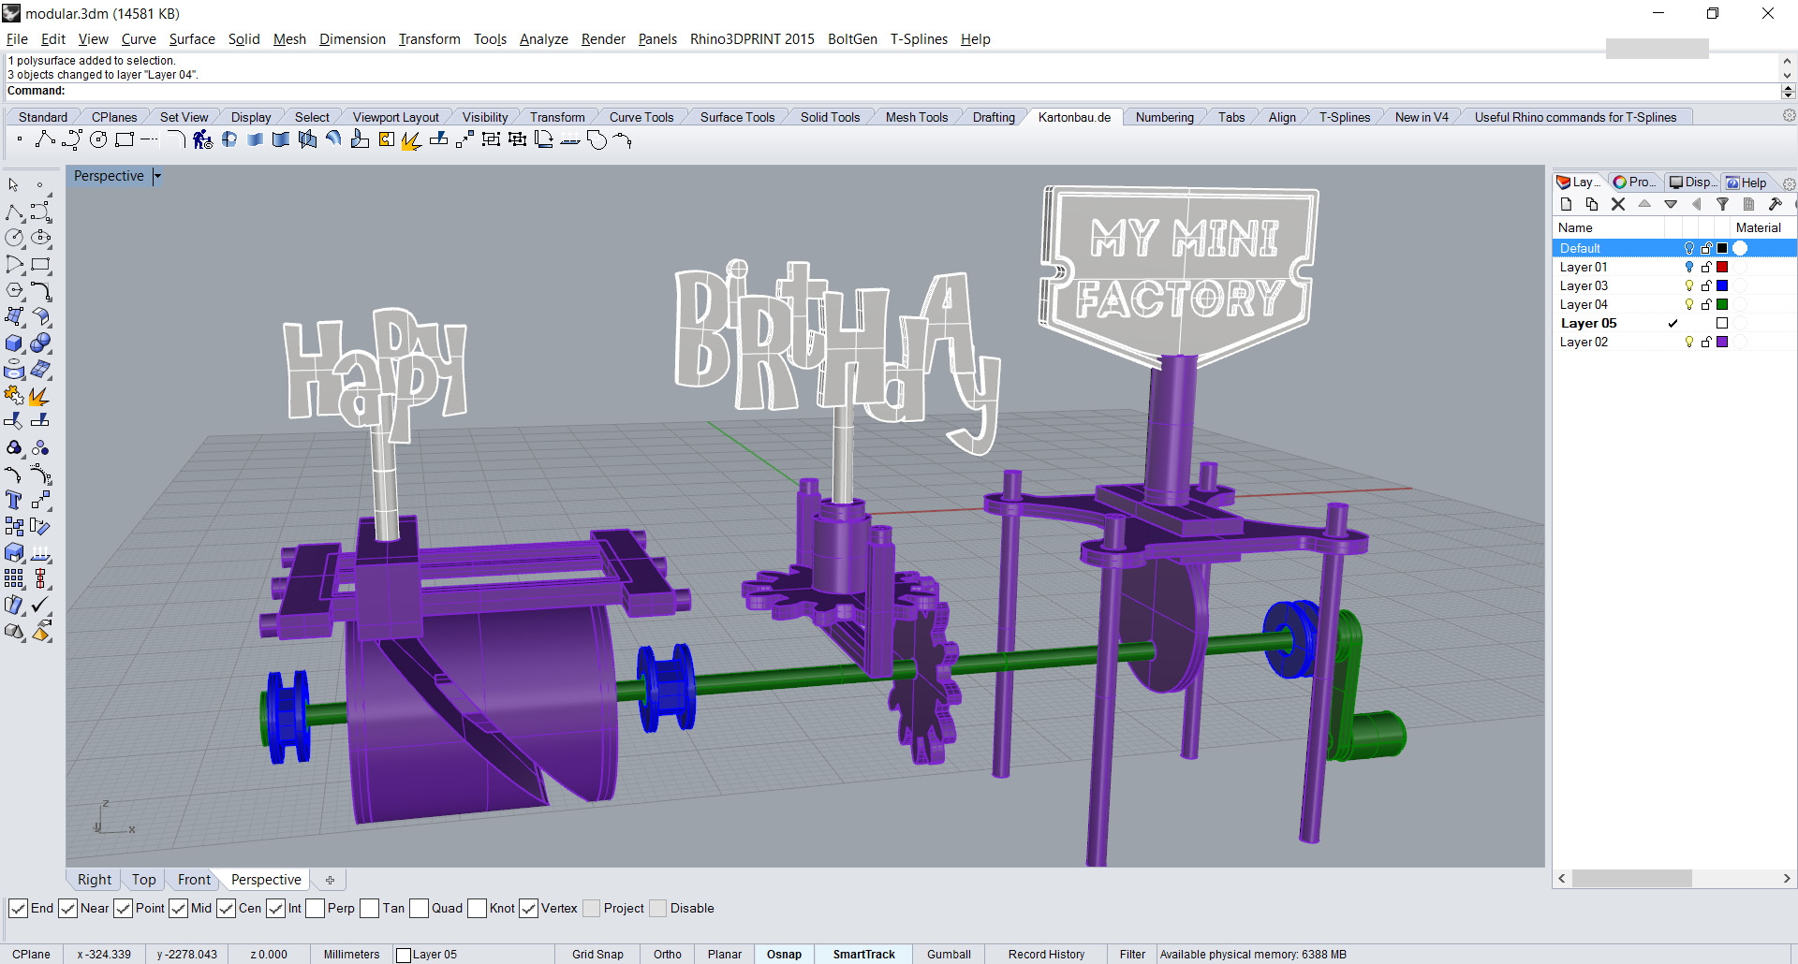Screen dimensions: 1798x964
Task: Toggle SmartTrack in the status bar
Action: [864, 955]
